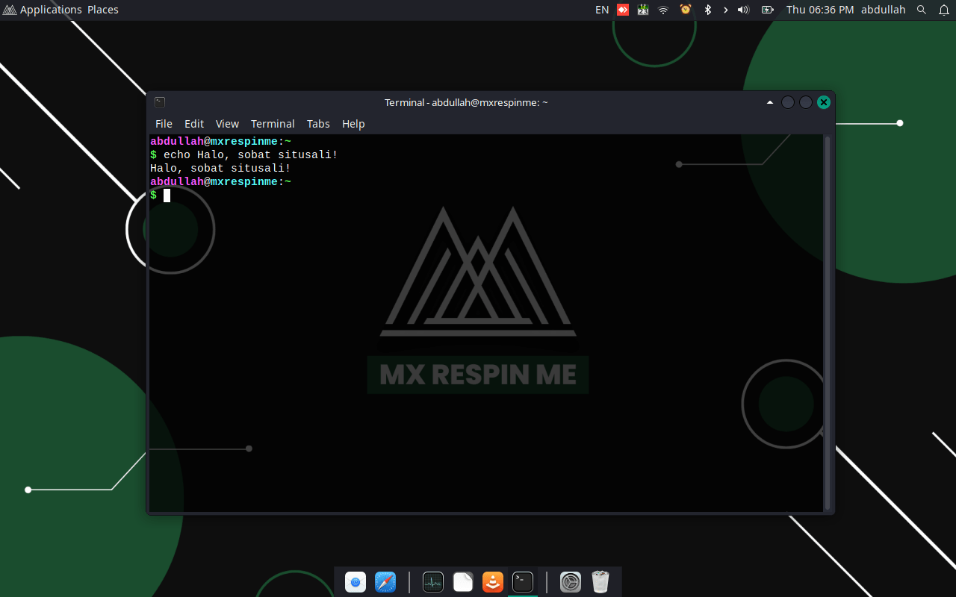Open the Terminal menu in the menu bar
Image resolution: width=956 pixels, height=597 pixels.
[273, 124]
